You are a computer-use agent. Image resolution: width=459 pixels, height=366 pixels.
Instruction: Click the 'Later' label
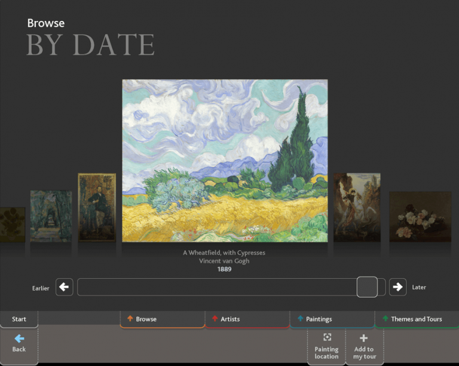pos(419,287)
